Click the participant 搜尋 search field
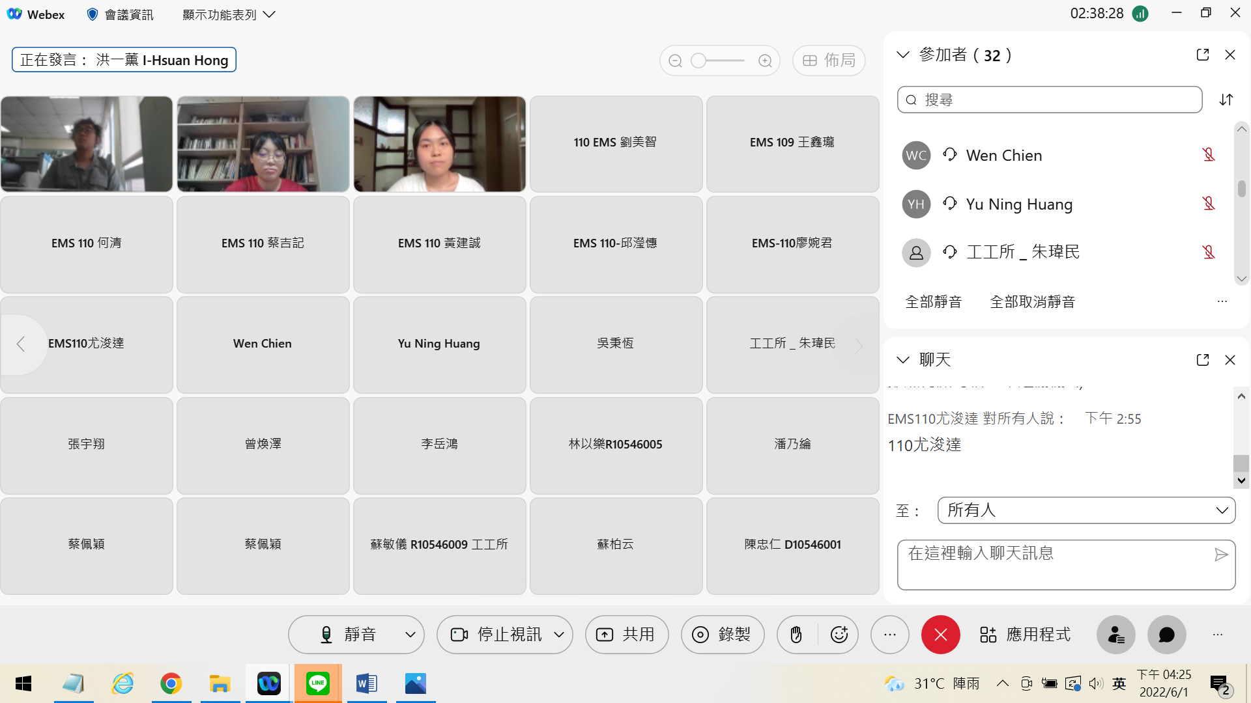 point(1050,100)
